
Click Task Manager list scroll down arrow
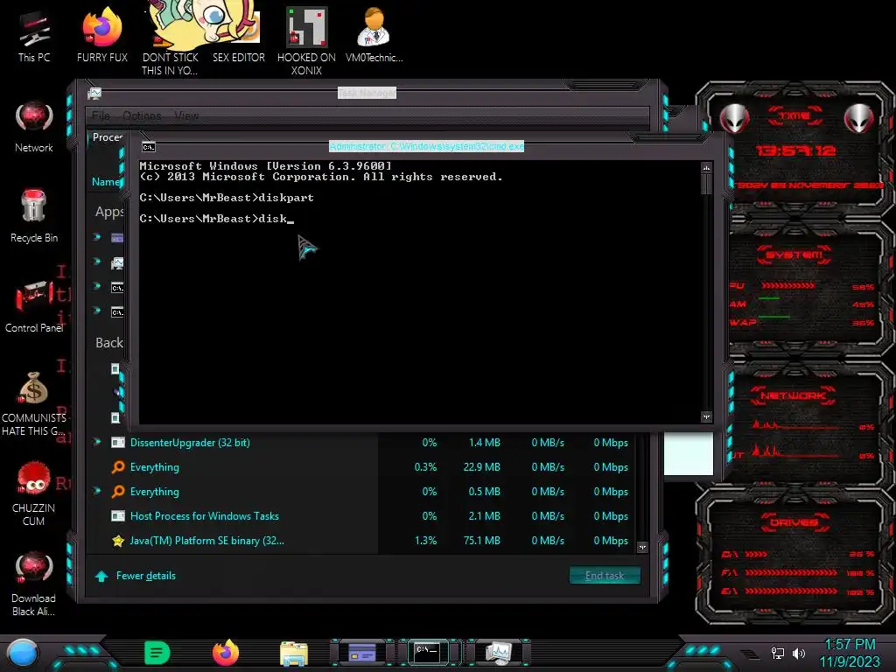[x=642, y=547]
